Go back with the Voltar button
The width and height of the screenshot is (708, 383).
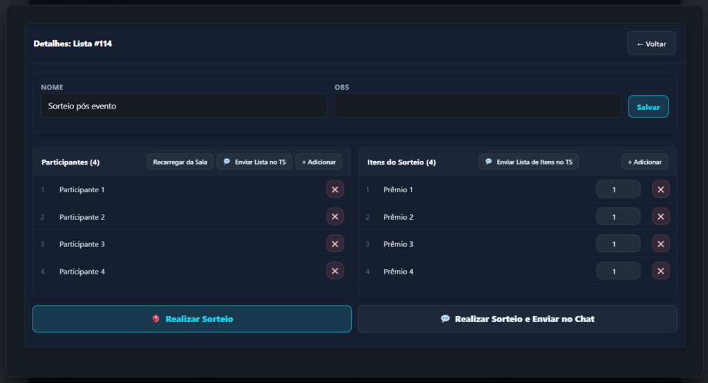click(x=651, y=44)
